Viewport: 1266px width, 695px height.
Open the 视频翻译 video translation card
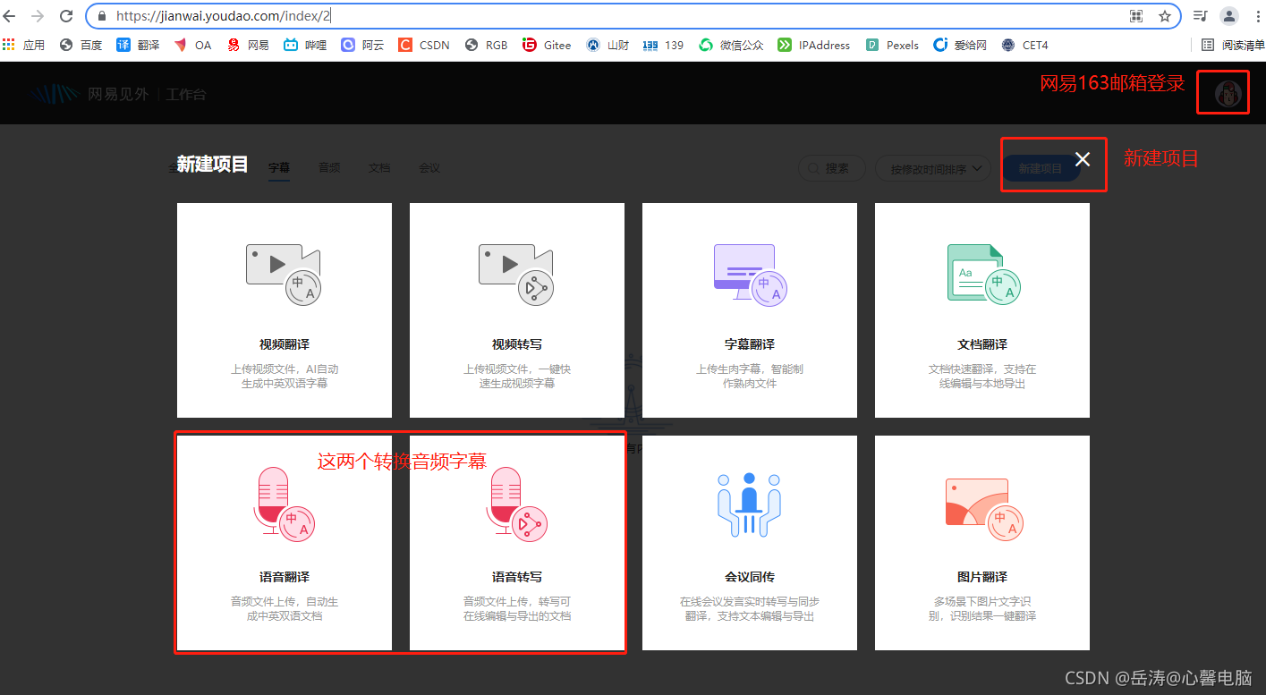[285, 309]
